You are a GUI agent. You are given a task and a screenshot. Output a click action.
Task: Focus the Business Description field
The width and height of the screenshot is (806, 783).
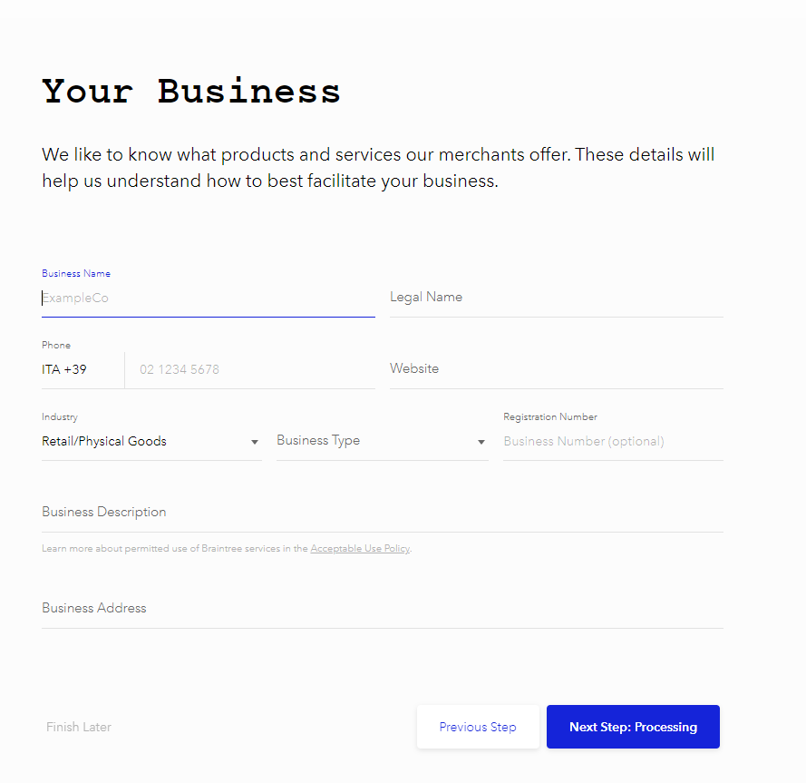(x=382, y=513)
